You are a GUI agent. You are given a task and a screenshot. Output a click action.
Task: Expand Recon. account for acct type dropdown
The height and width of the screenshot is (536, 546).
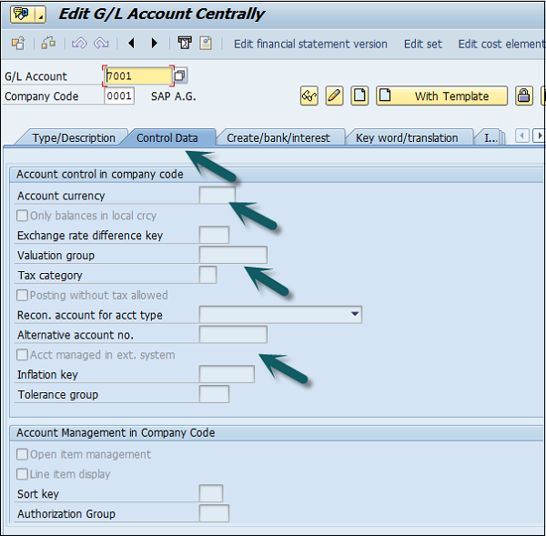tap(354, 315)
